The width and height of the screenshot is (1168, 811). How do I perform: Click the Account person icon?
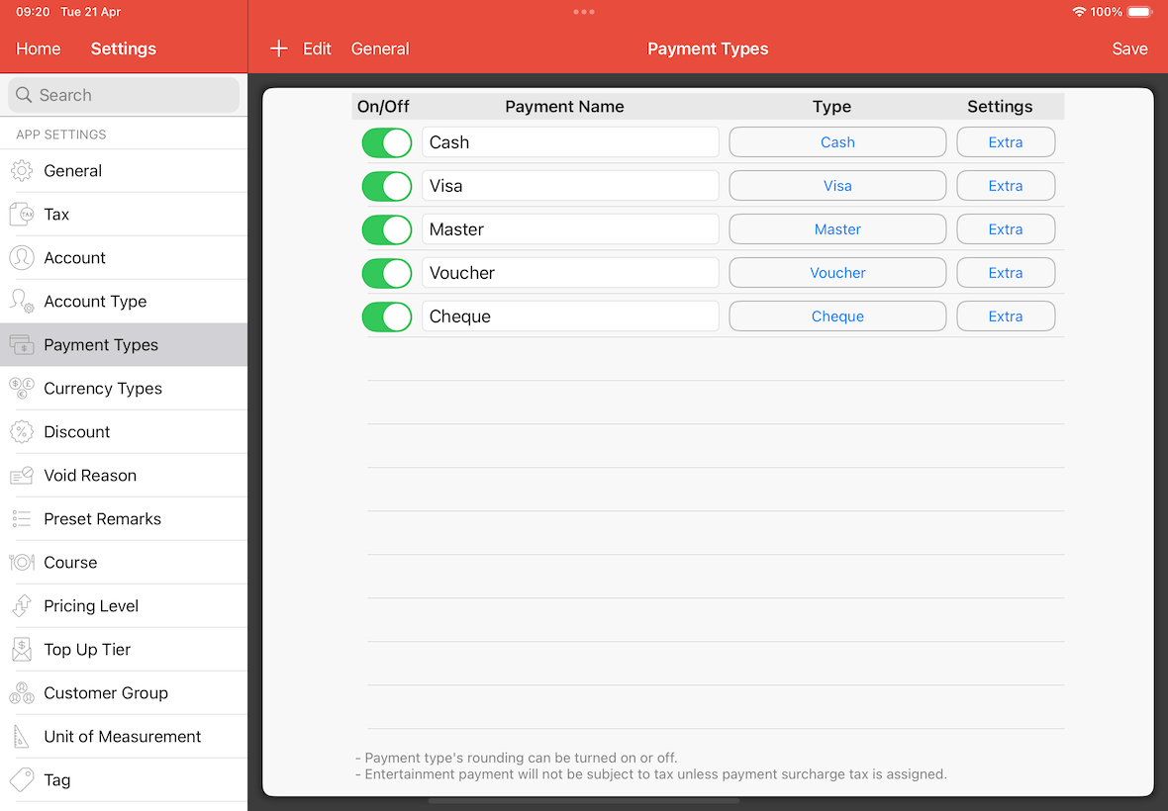[x=22, y=257]
